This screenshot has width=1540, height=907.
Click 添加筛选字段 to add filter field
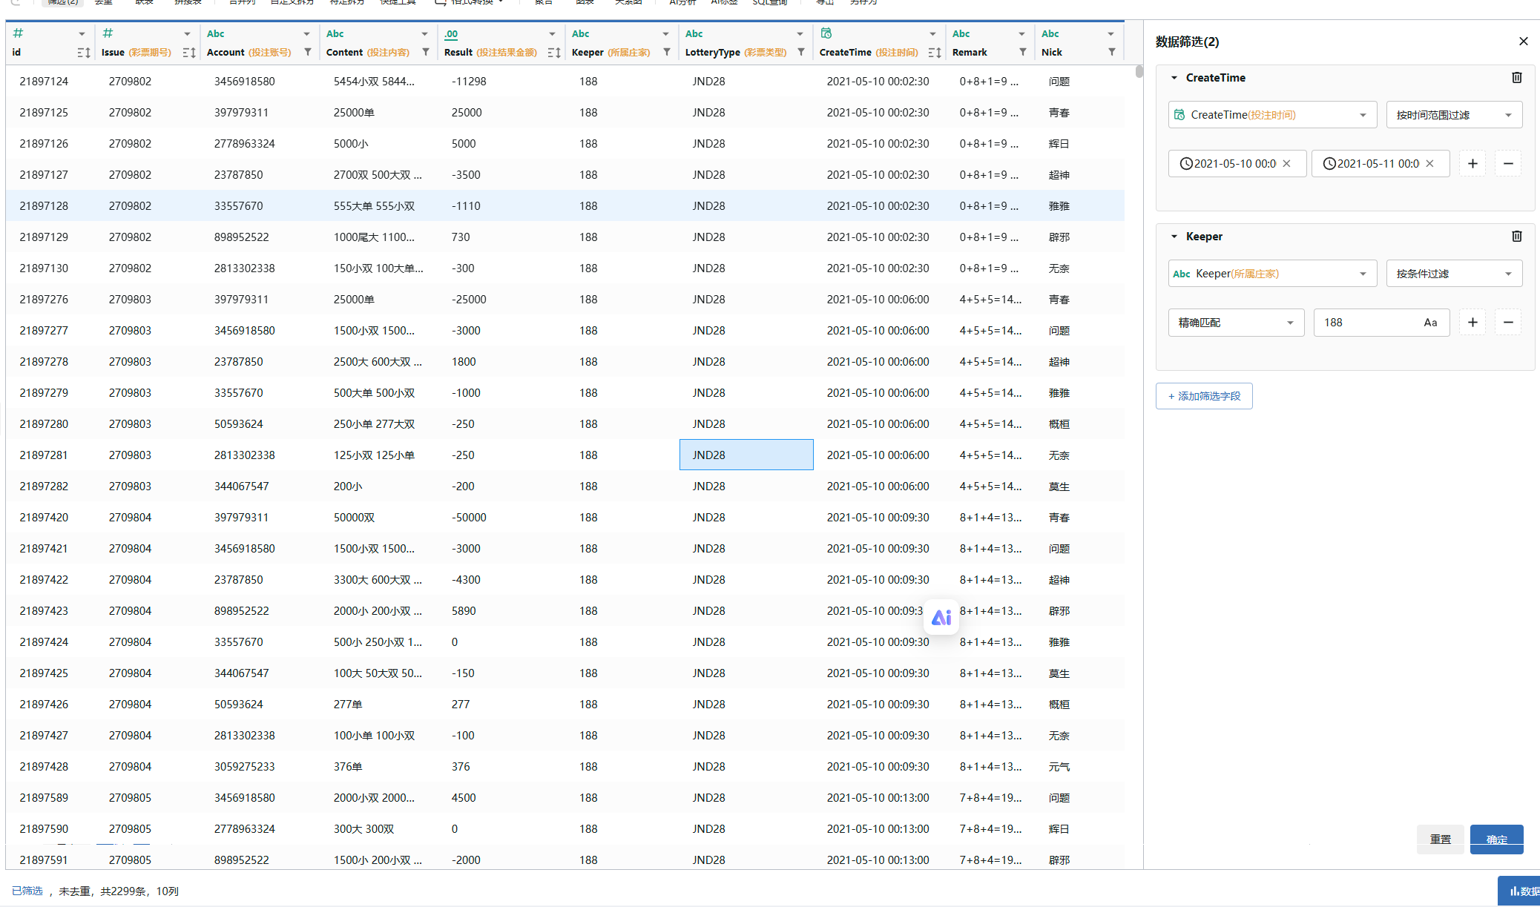(x=1204, y=396)
